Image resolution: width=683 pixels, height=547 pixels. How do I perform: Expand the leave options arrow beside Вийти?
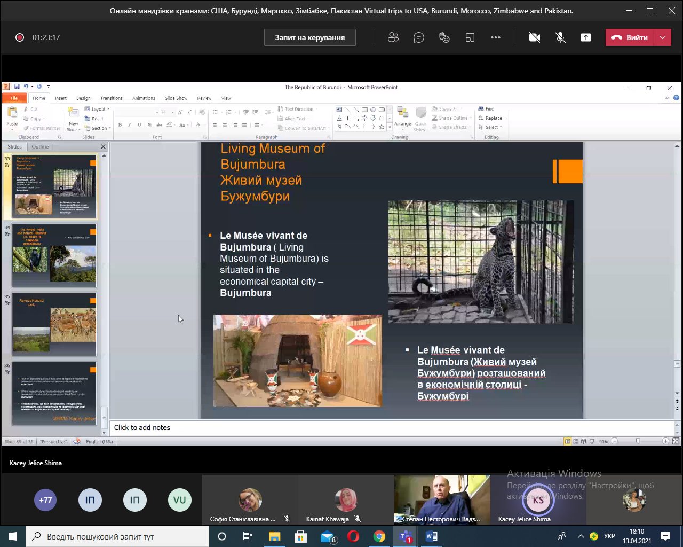[663, 37]
